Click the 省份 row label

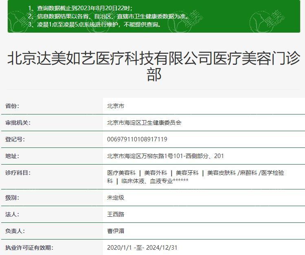coord(12,106)
